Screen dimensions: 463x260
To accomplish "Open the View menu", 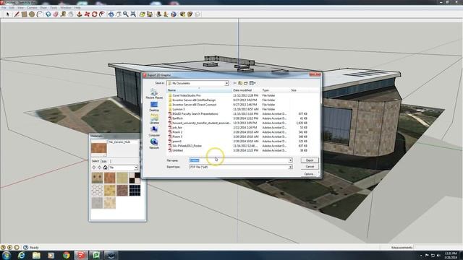I will (21, 7).
